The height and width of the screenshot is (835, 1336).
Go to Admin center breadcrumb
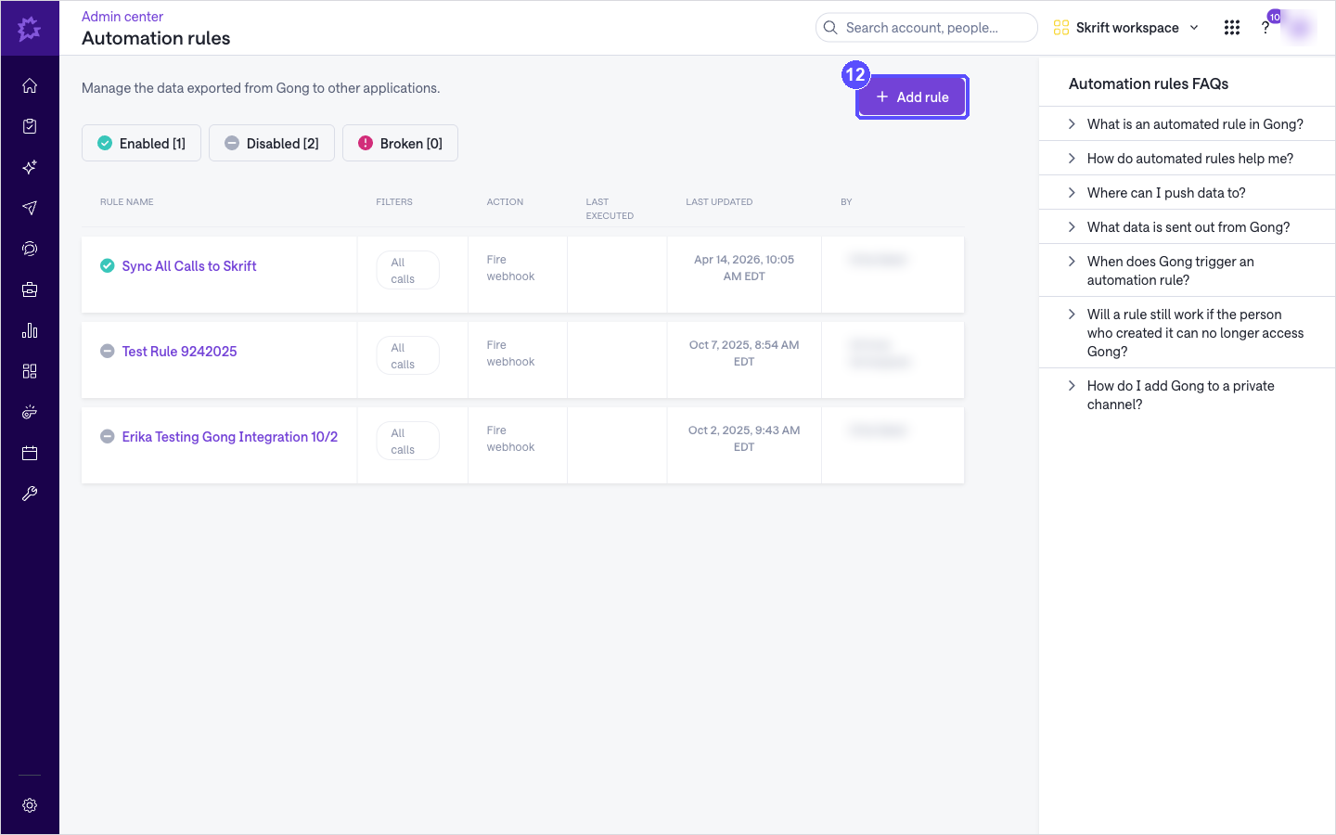pos(122,17)
